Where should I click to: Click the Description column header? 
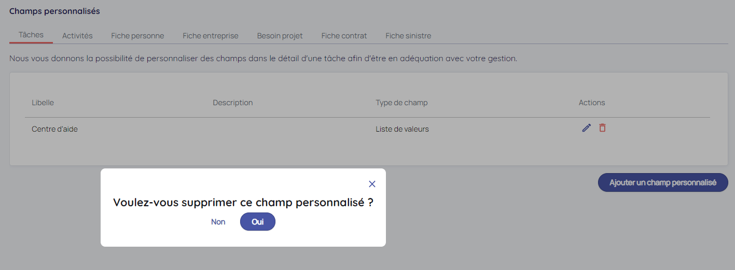pos(233,103)
